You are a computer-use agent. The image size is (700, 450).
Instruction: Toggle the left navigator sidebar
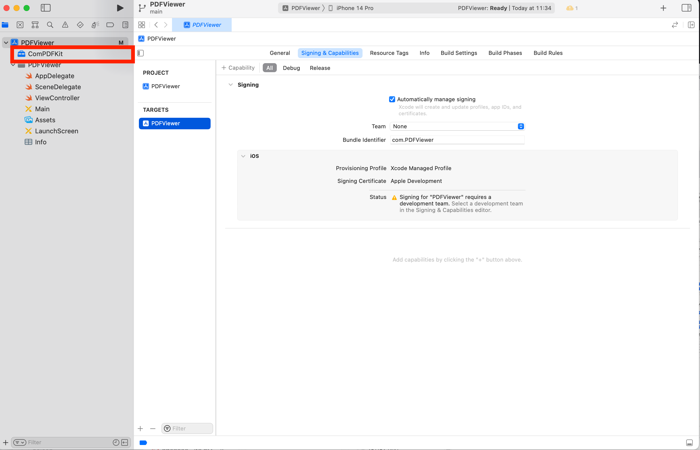click(x=46, y=8)
